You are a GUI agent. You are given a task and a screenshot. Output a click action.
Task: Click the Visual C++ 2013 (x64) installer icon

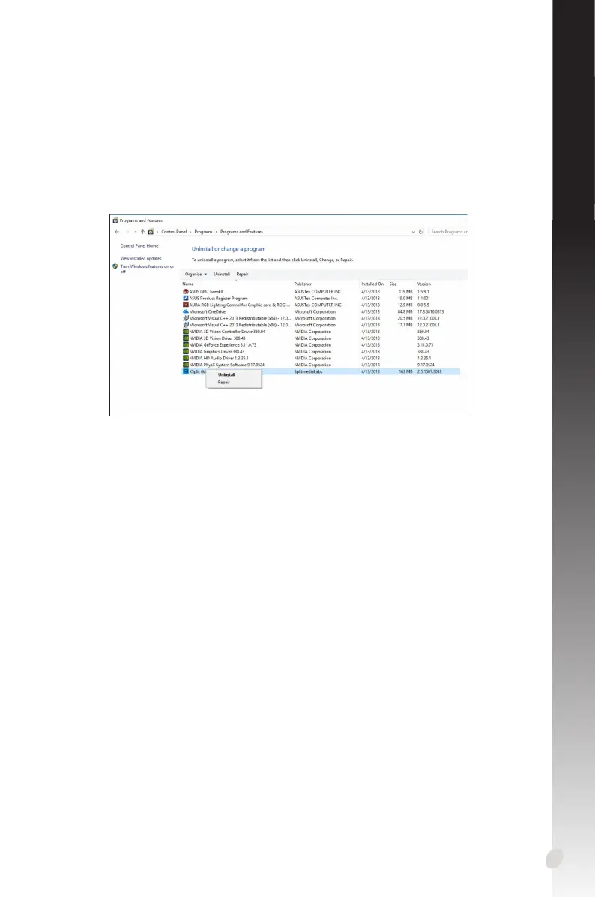click(x=186, y=318)
